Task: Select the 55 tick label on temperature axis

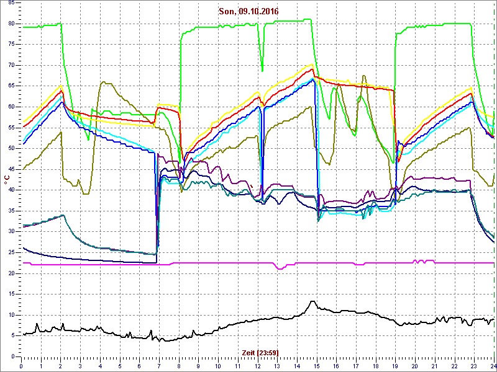Action: point(11,128)
